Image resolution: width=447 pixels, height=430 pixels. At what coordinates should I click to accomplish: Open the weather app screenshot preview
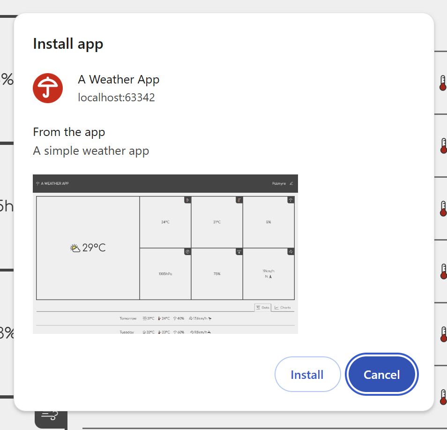coord(165,254)
